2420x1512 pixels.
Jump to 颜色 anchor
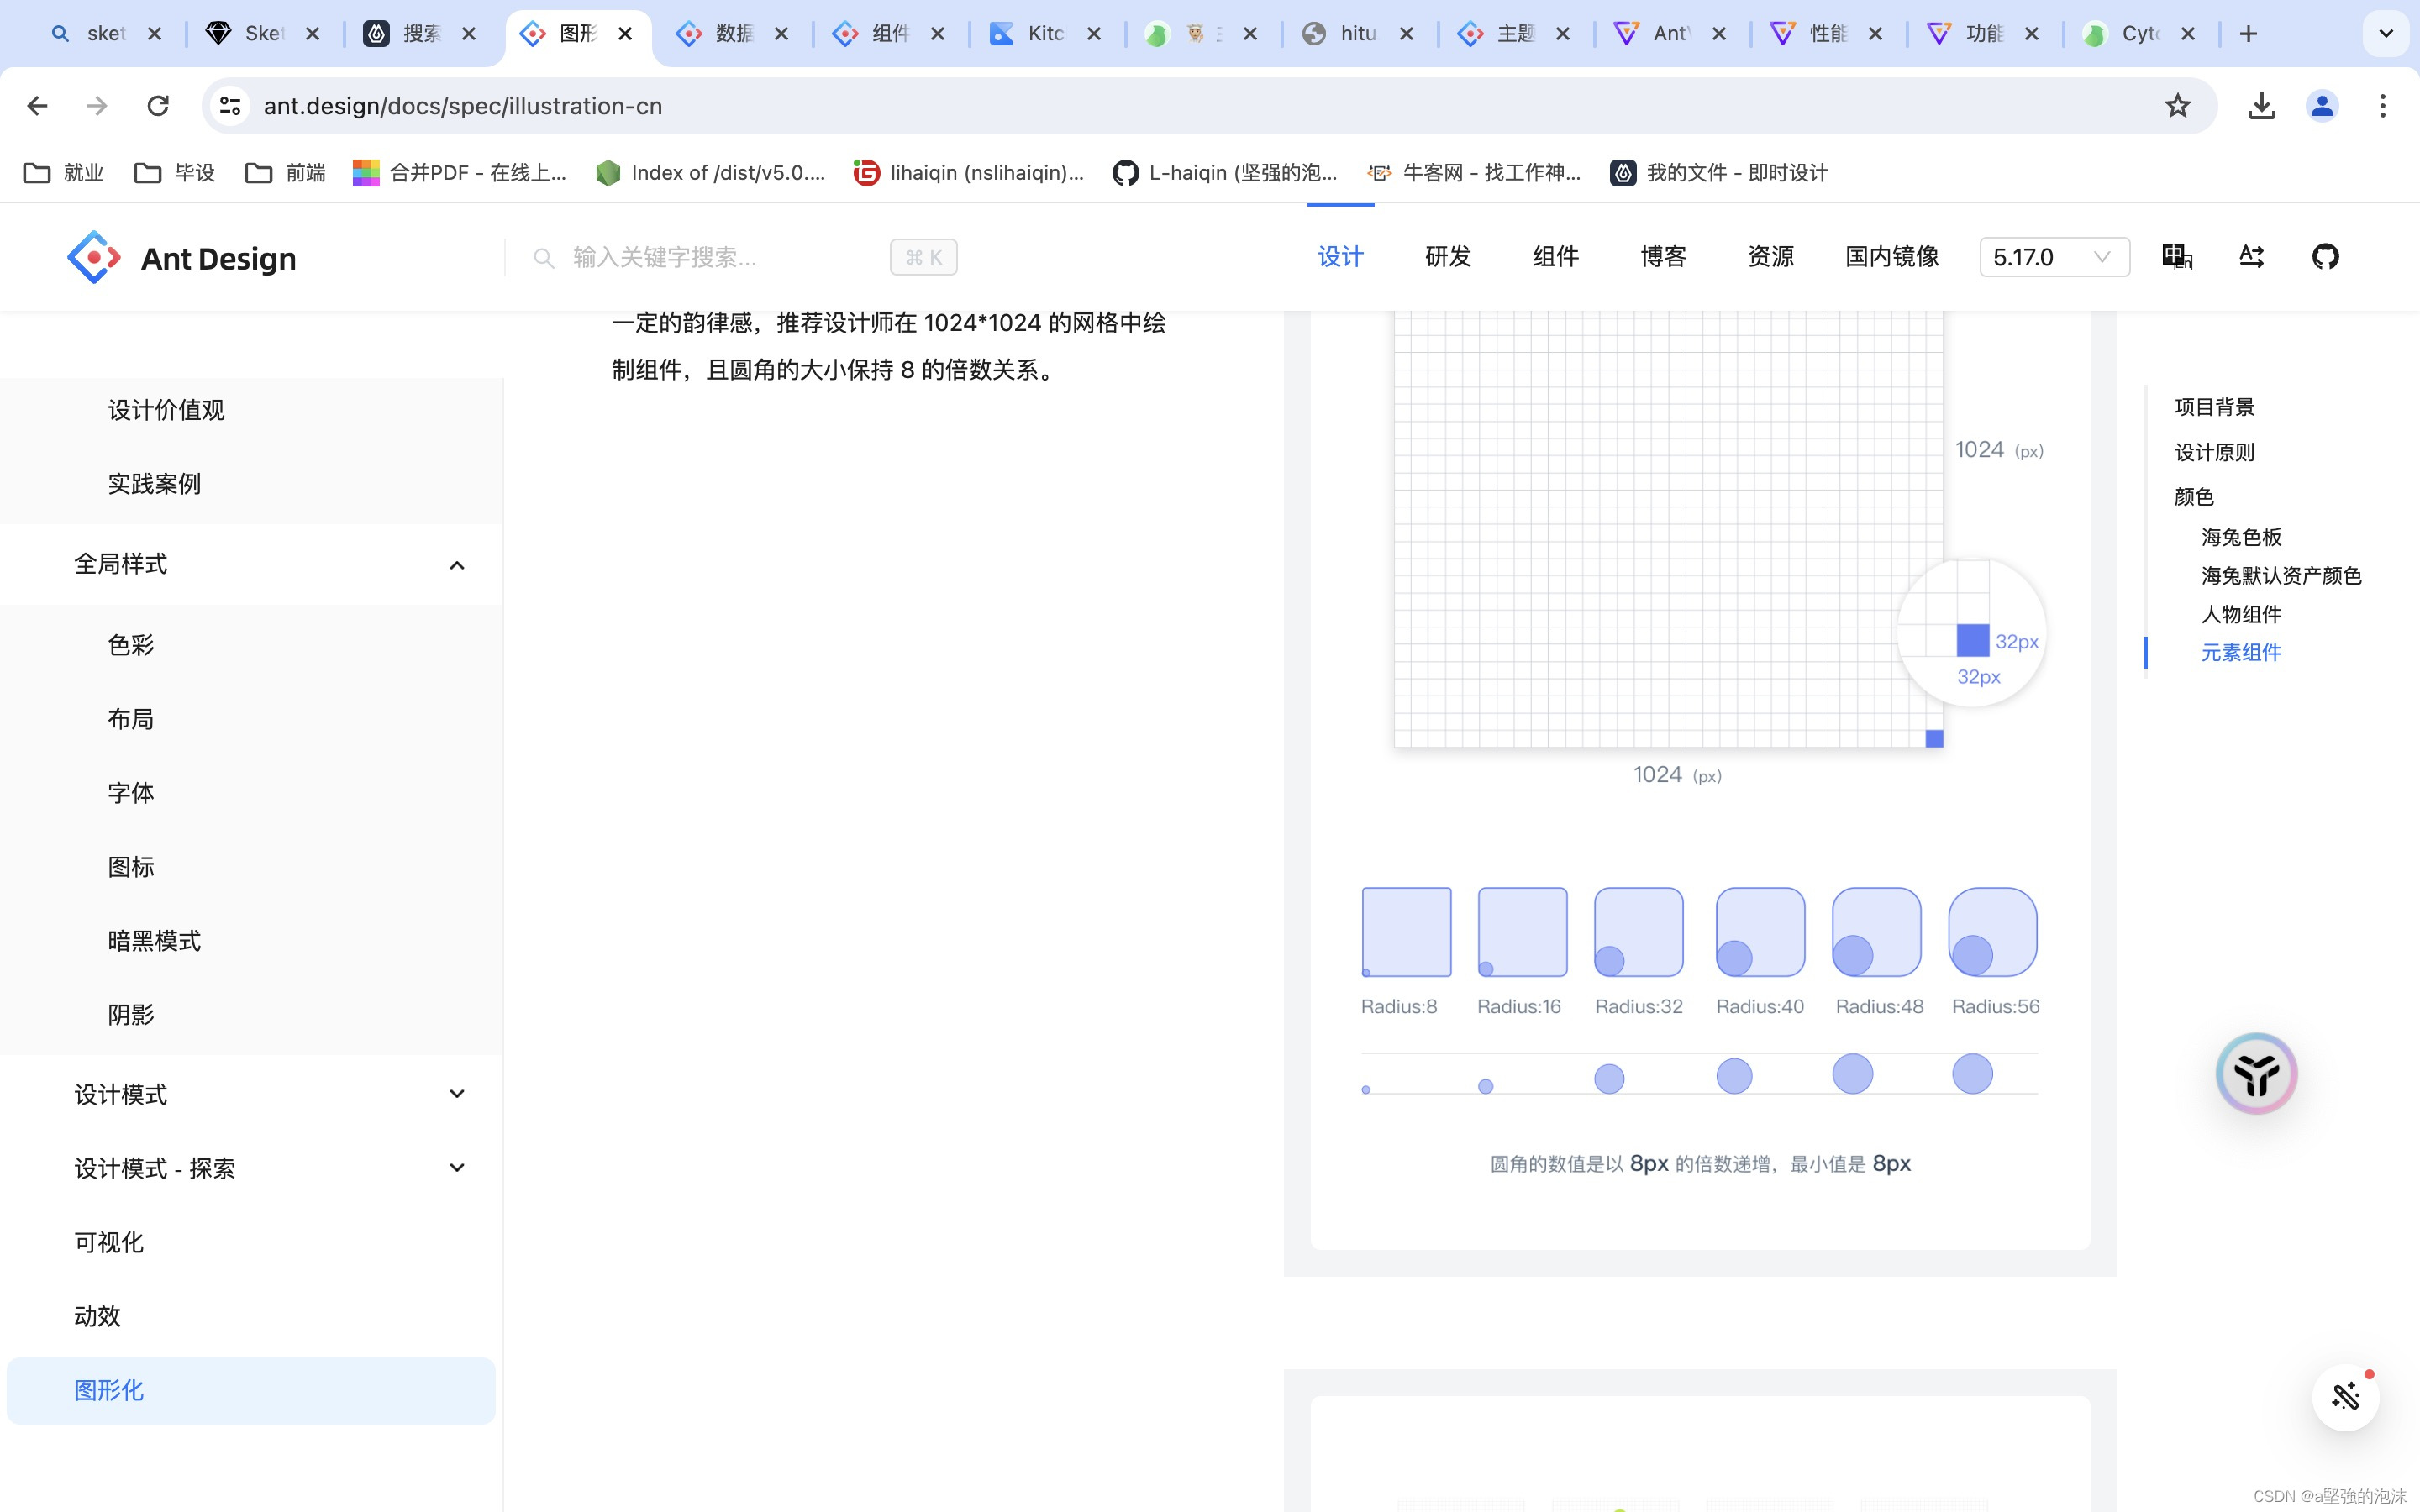[2194, 497]
